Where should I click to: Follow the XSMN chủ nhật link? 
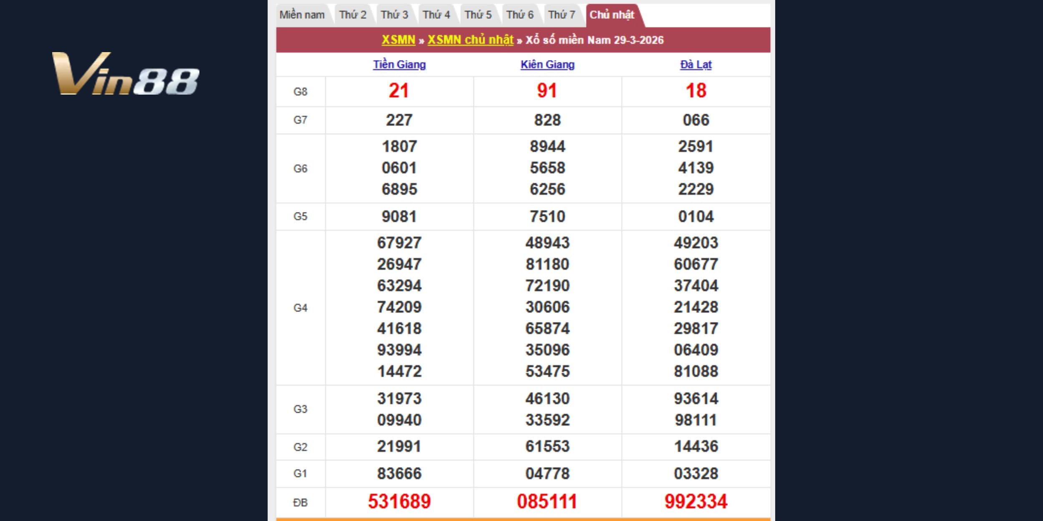[470, 40]
